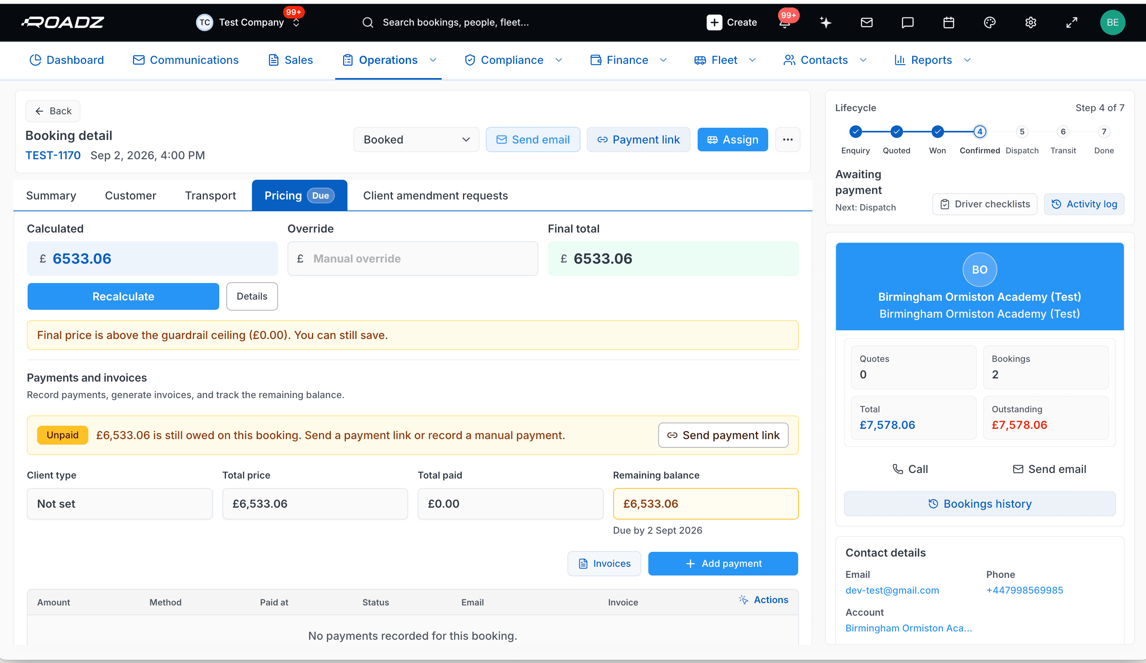Switch to the Customer tab
The width and height of the screenshot is (1146, 663).
[131, 196]
